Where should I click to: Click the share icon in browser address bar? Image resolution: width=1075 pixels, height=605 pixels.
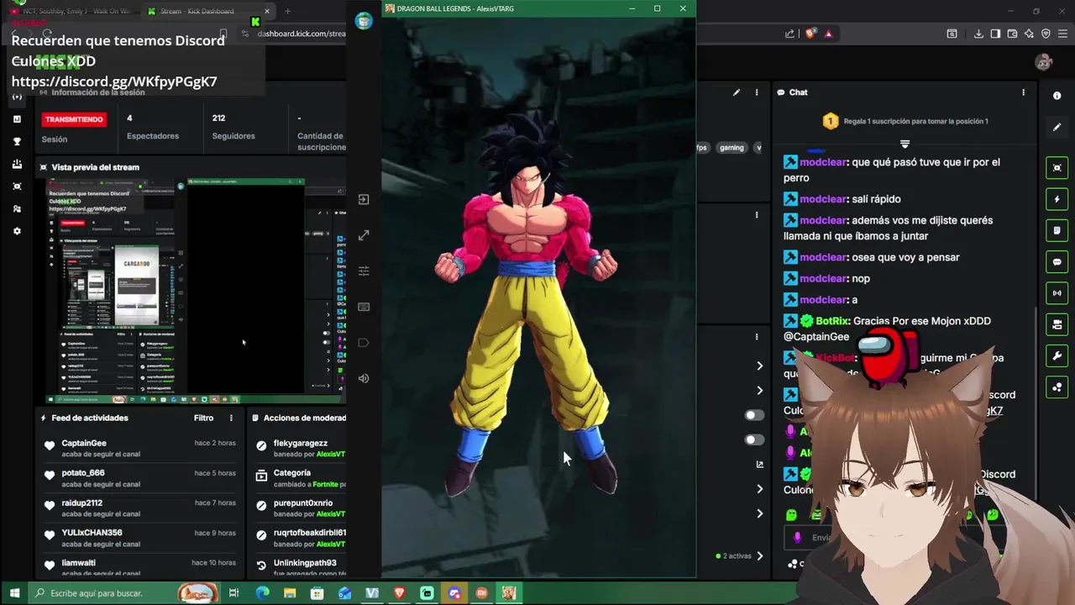pos(790,34)
